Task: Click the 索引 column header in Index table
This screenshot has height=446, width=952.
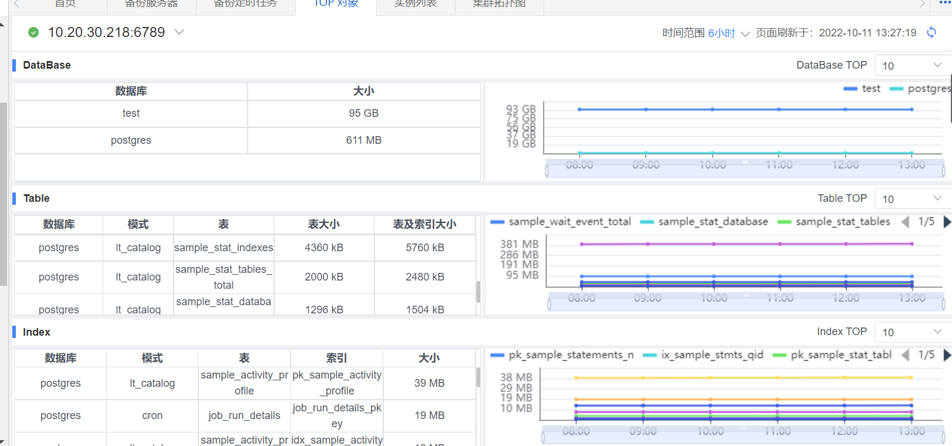Action: point(337,358)
